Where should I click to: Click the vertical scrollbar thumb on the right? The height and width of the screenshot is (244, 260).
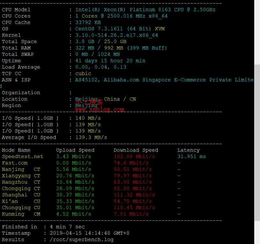click(257, 143)
